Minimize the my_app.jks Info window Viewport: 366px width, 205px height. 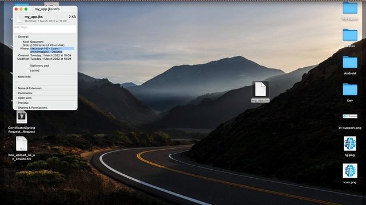pos(21,9)
